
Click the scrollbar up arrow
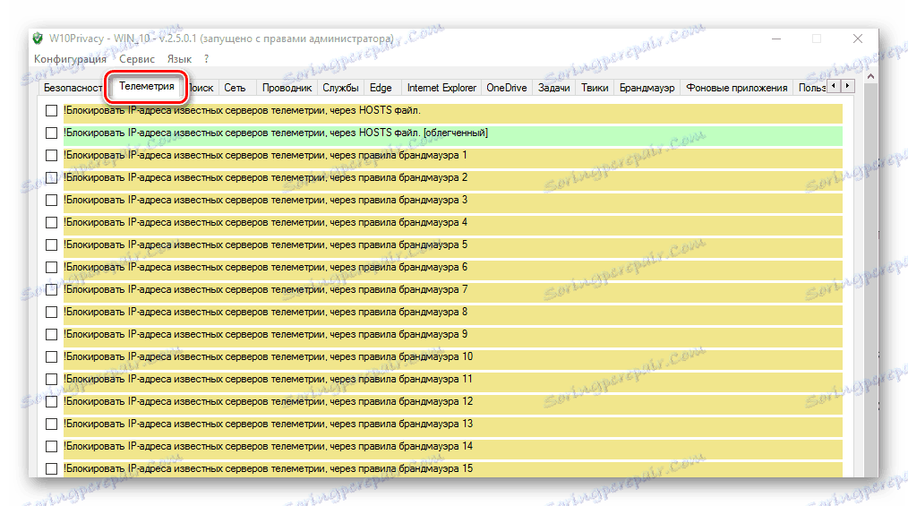pyautogui.click(x=870, y=76)
